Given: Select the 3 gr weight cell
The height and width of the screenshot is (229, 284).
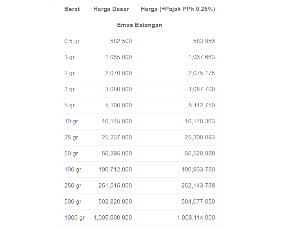Looking at the screenshot, I should [69, 89].
